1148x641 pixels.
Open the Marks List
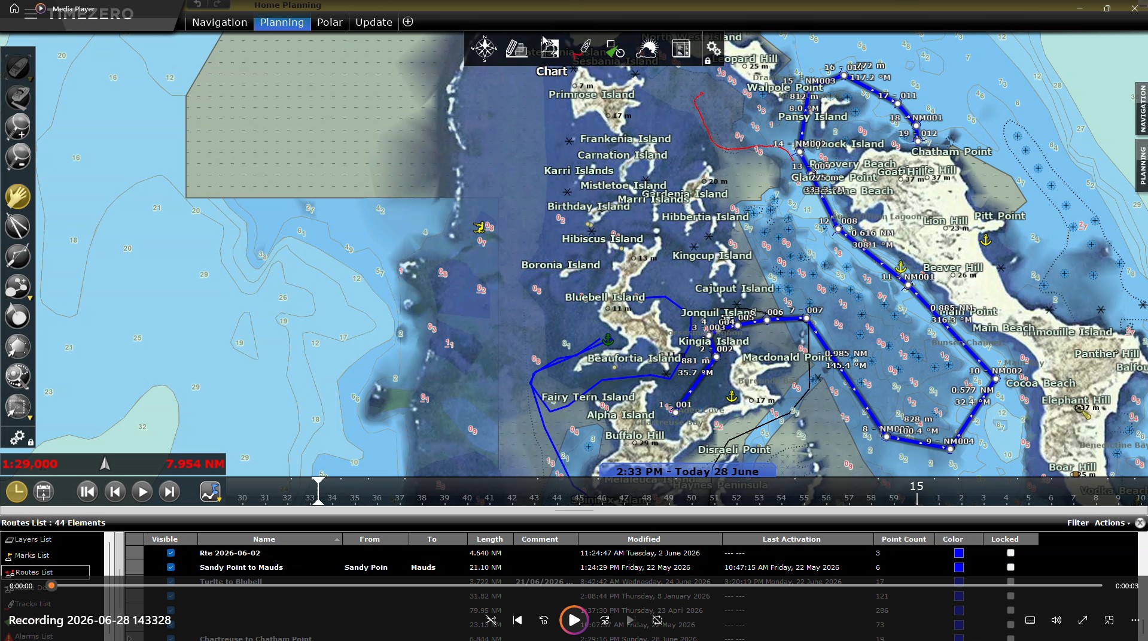click(32, 555)
